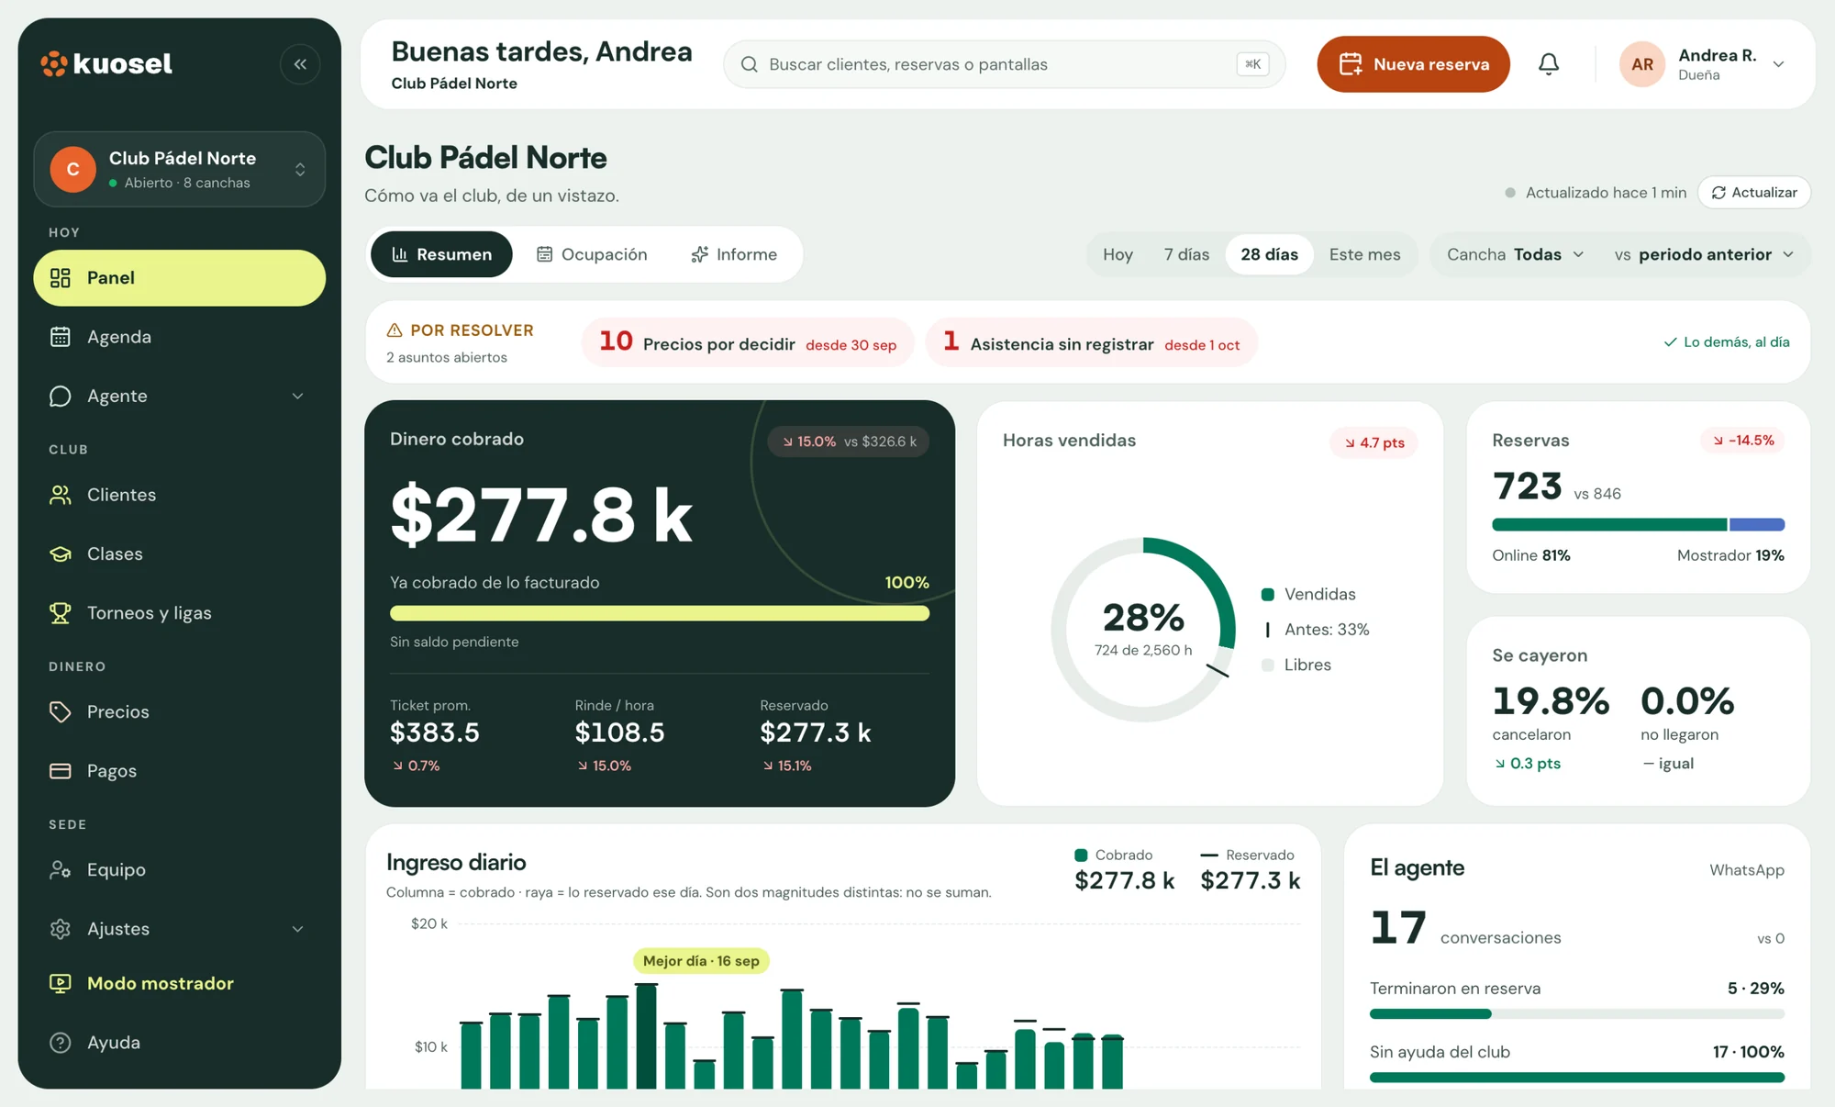Open the Club Pádel Norte club switcher
This screenshot has width=1835, height=1107.
180,169
